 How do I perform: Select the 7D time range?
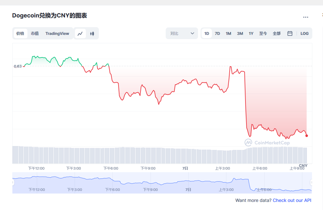tap(217, 33)
